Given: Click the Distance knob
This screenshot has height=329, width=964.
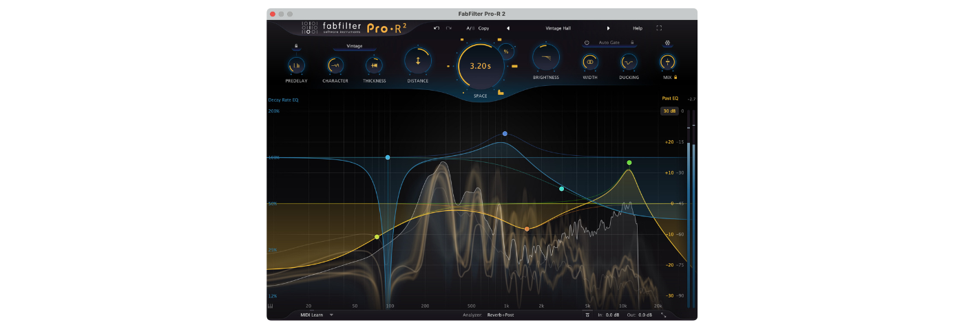Looking at the screenshot, I should (x=417, y=60).
